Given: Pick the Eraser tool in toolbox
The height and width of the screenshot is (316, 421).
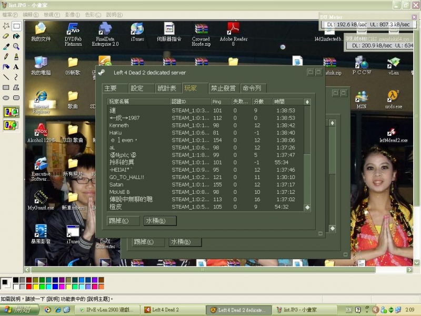Looking at the screenshot, I should 6,36.
